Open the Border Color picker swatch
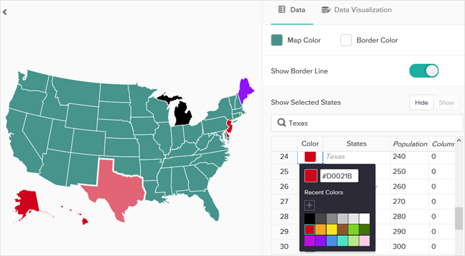Screen dimensions: 465x256 [346, 40]
